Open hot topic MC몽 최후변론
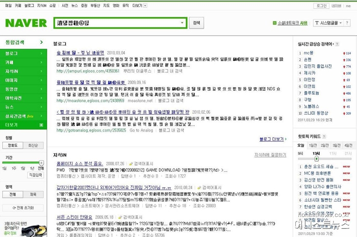The image size is (357, 237). (x=317, y=173)
